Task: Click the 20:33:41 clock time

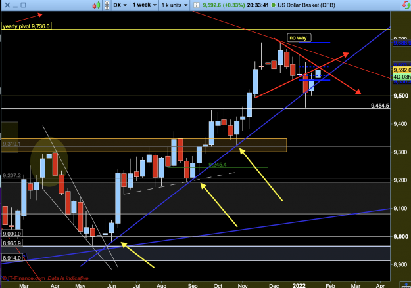Action: tap(258, 5)
